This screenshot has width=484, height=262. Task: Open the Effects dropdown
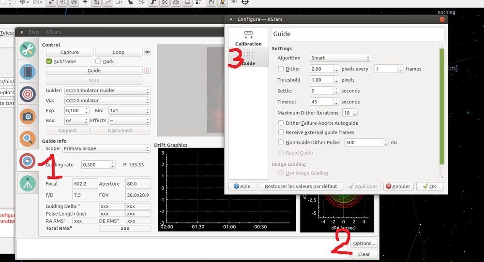click(130, 120)
